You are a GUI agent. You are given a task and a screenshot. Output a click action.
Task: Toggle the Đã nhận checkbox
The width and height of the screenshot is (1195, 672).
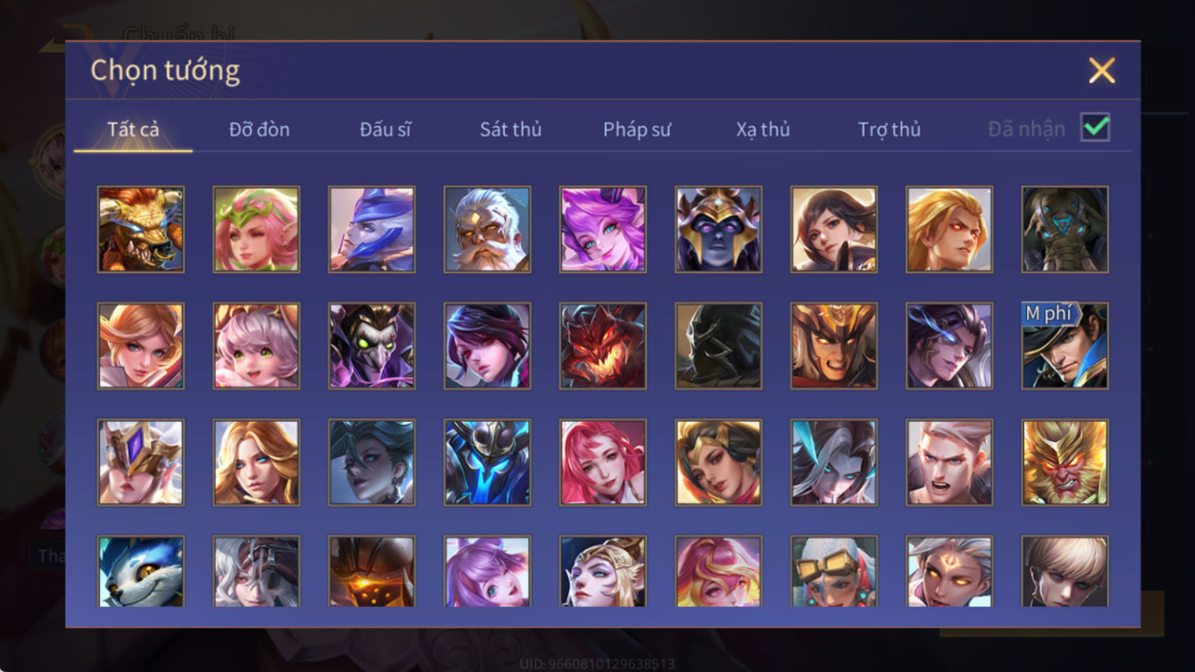click(1095, 128)
